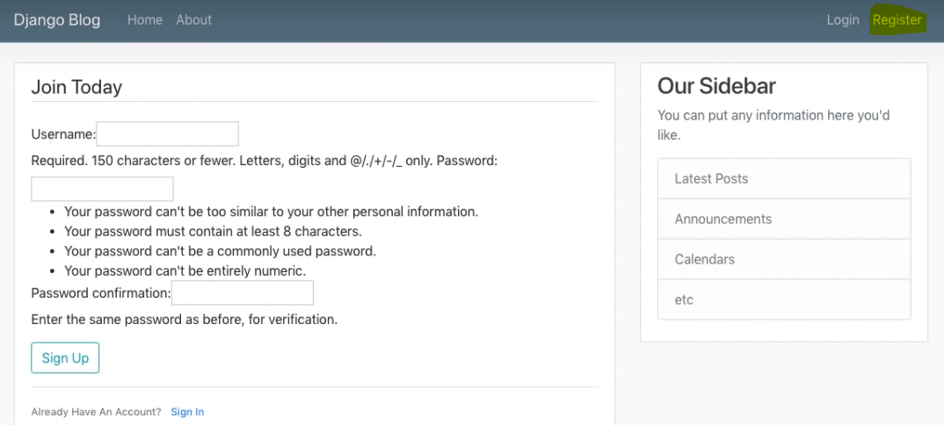Follow the Sign In link
Screen dimensions: 944x425
tap(187, 412)
